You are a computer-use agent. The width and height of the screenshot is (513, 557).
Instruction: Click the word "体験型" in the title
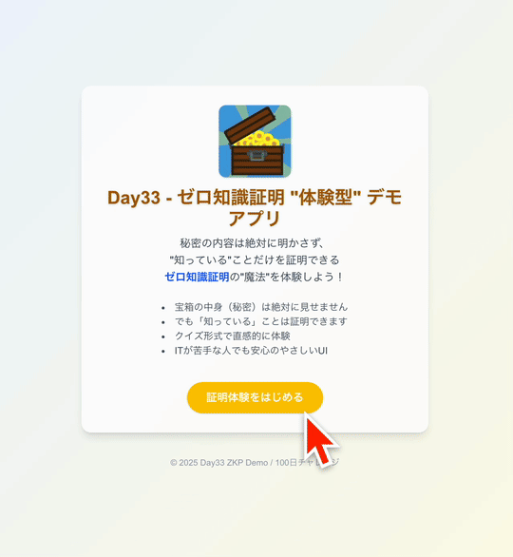click(326, 198)
